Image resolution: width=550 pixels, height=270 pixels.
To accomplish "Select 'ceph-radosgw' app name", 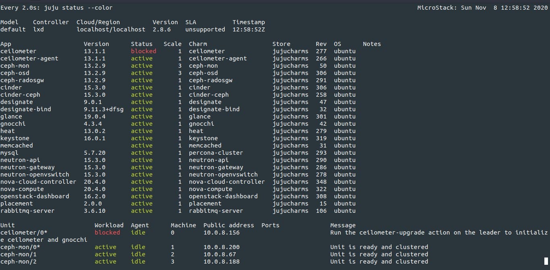I will (x=22, y=80).
